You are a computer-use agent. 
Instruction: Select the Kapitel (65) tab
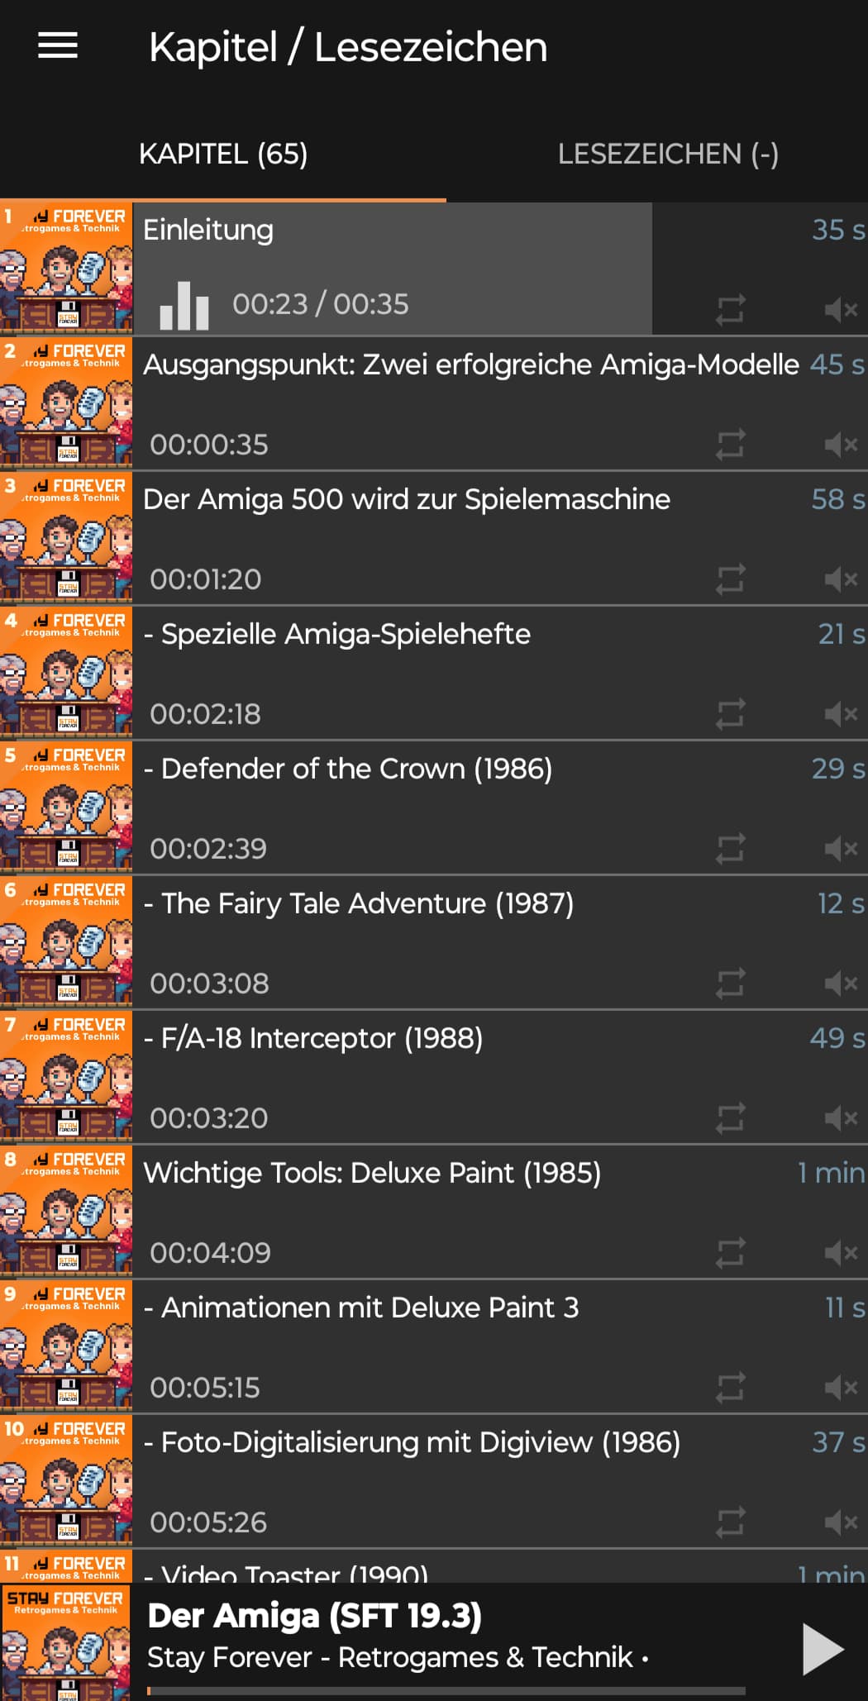pyautogui.click(x=223, y=154)
